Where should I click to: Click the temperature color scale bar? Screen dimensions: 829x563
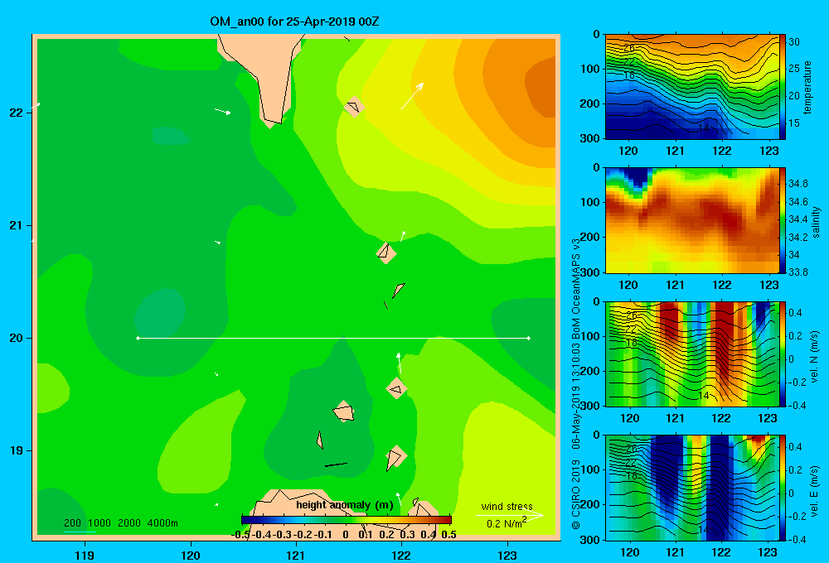(783, 87)
